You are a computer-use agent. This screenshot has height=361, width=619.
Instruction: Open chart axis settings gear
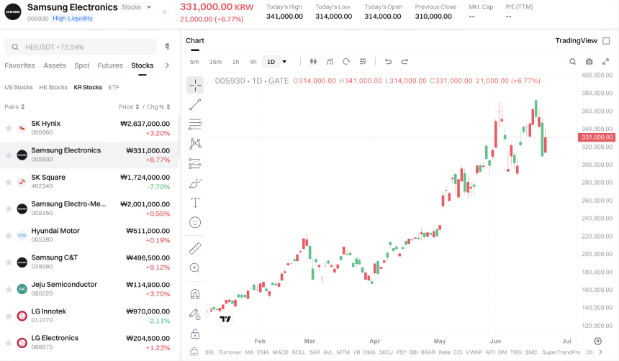pos(597,341)
